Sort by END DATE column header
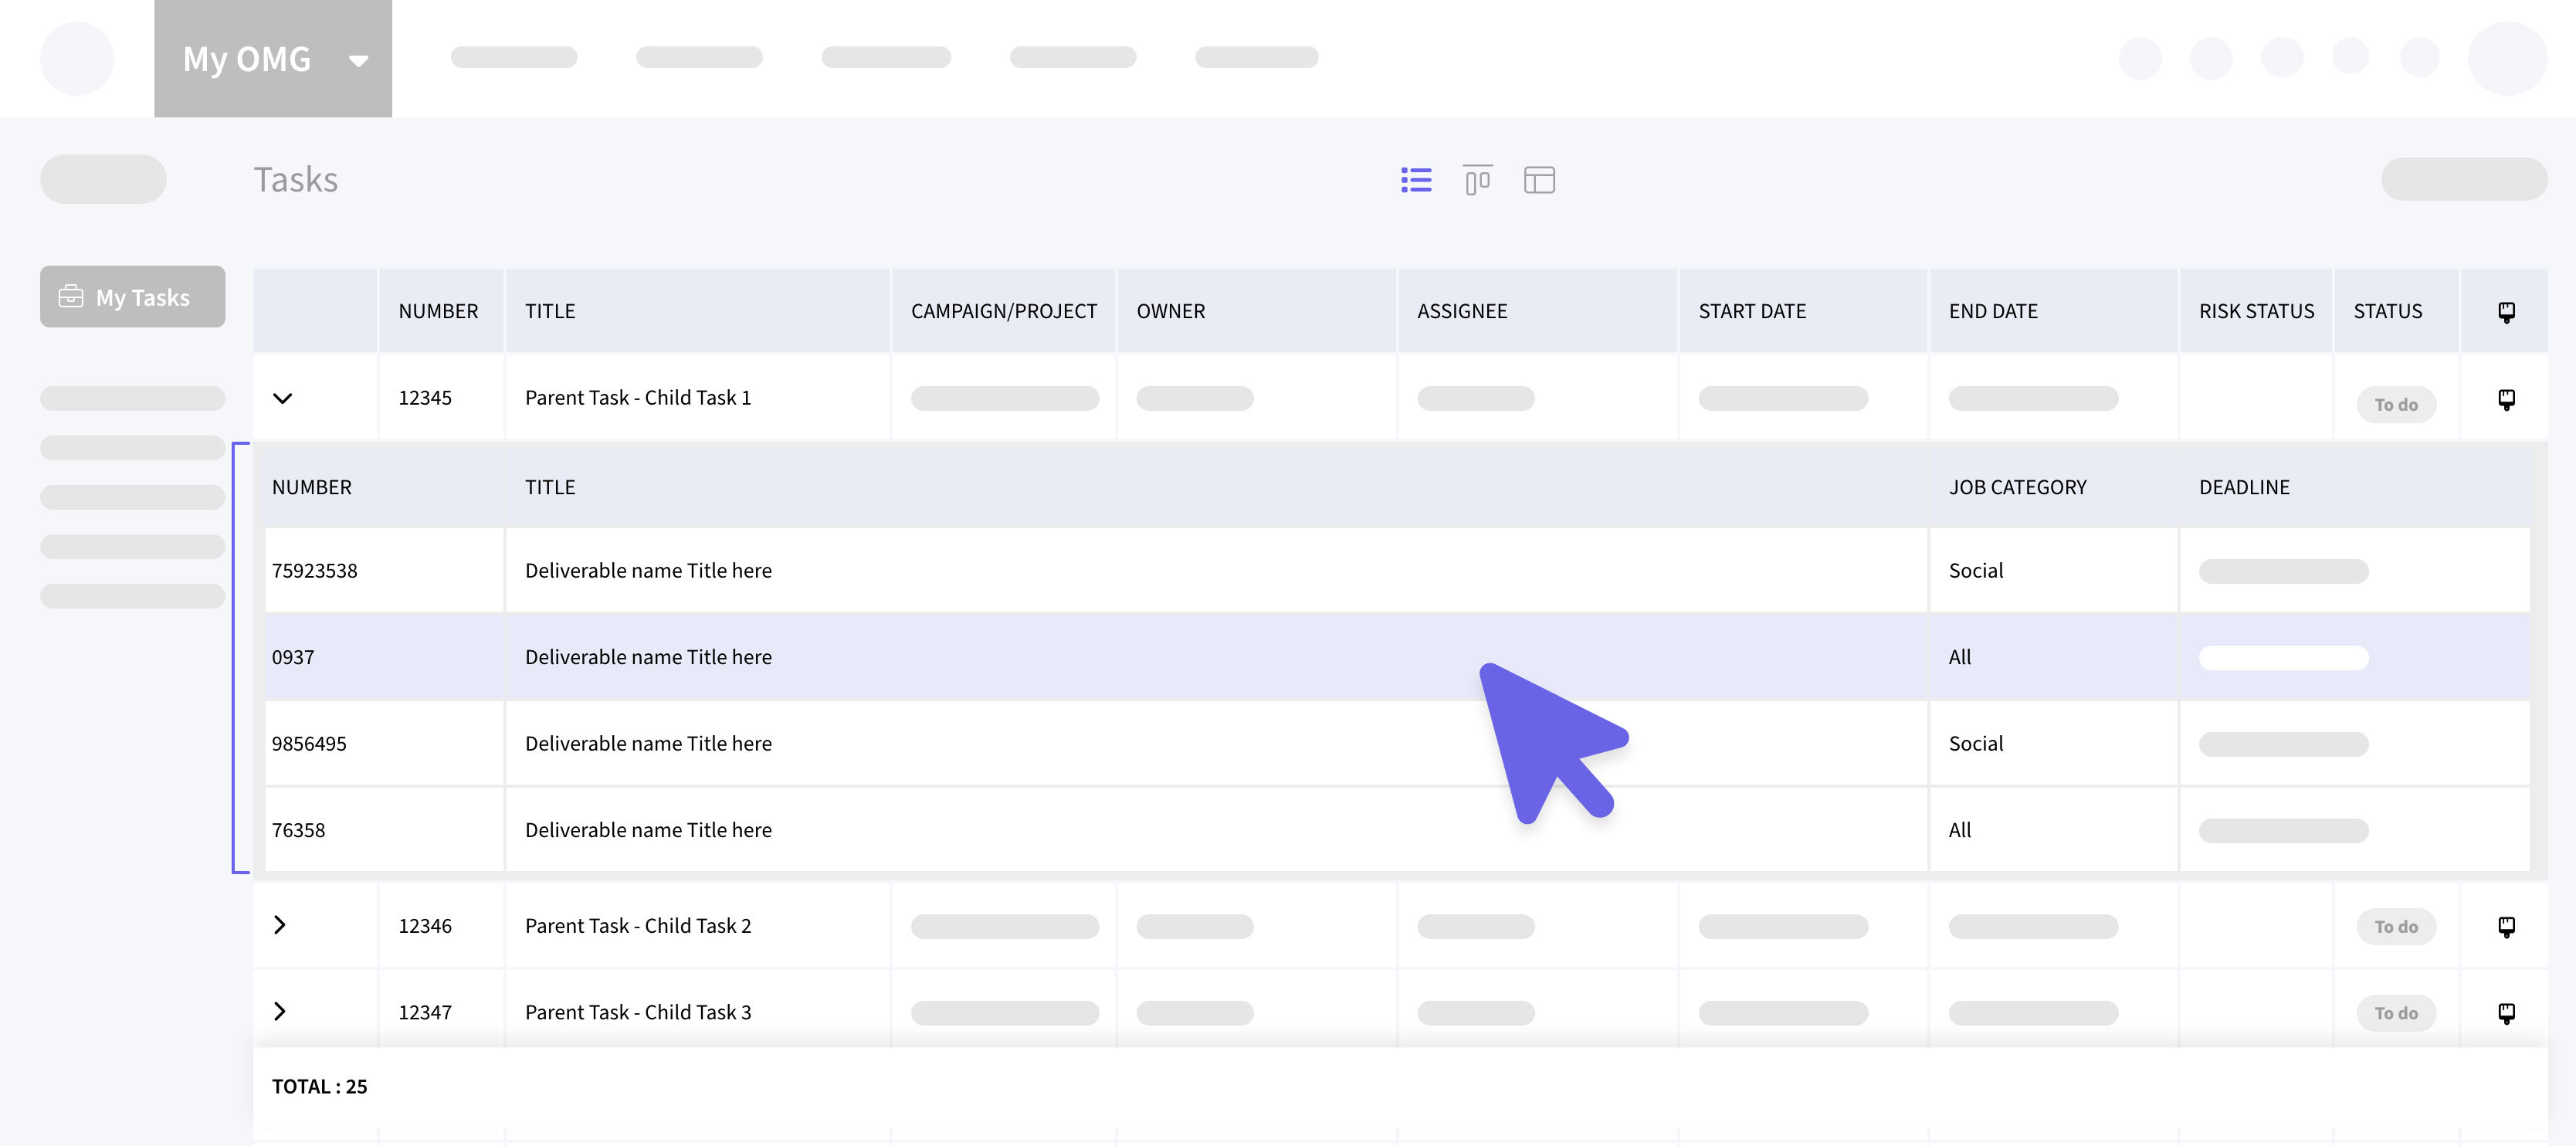This screenshot has width=2576, height=1146. click(x=1992, y=311)
